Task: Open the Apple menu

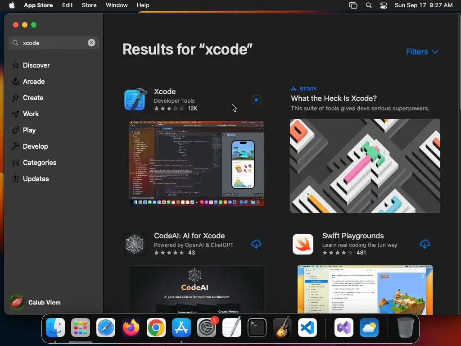Action: click(12, 5)
